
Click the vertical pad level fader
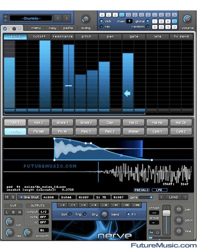[x=166, y=220]
